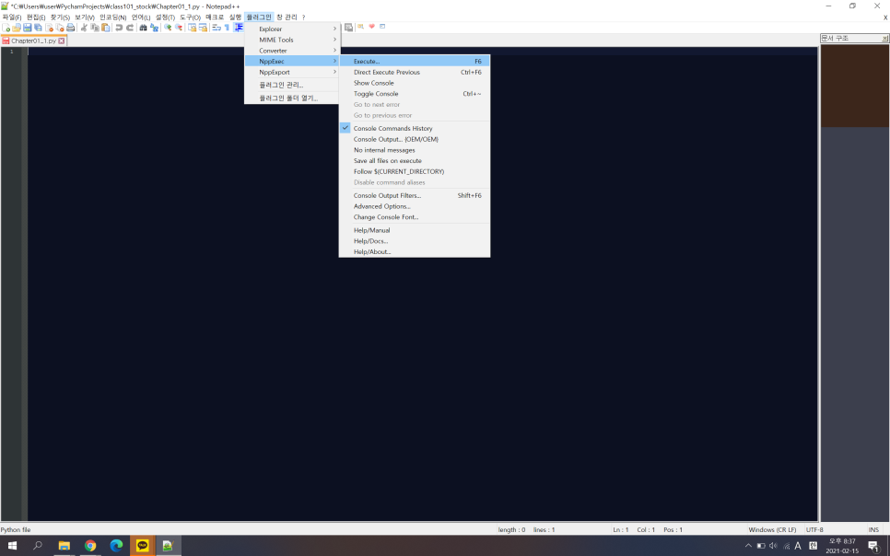Open Console Output Filters...
Screen dimensions: 890x556
(x=415, y=195)
